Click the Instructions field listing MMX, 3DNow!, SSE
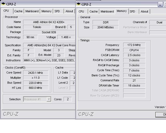166x133 pixels. [49, 60]
